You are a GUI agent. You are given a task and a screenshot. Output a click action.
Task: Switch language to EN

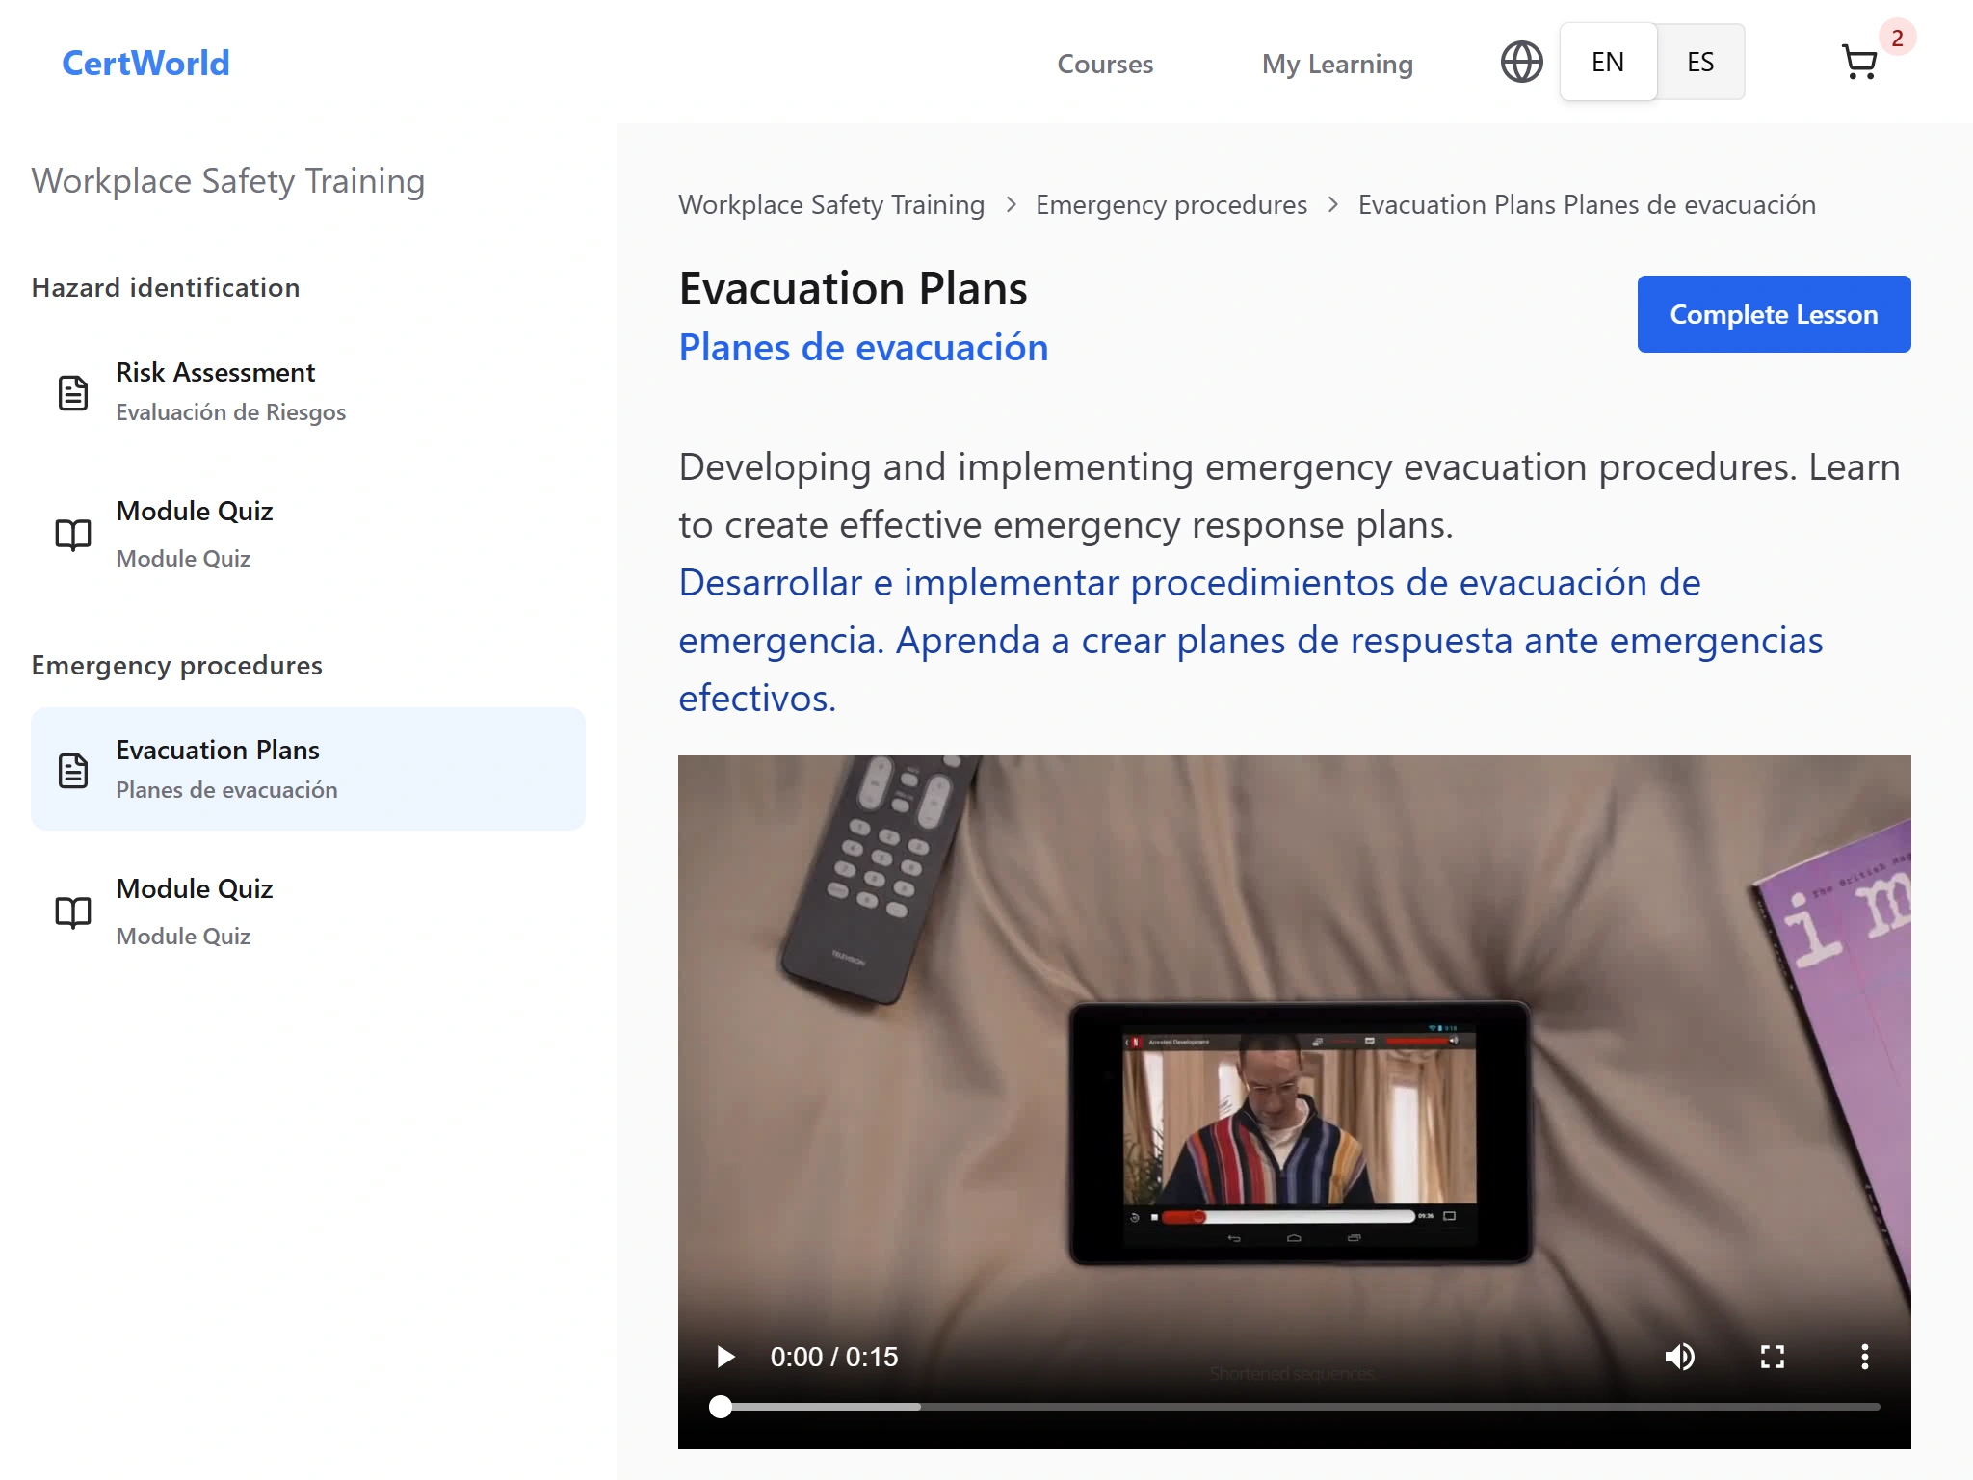click(x=1607, y=63)
